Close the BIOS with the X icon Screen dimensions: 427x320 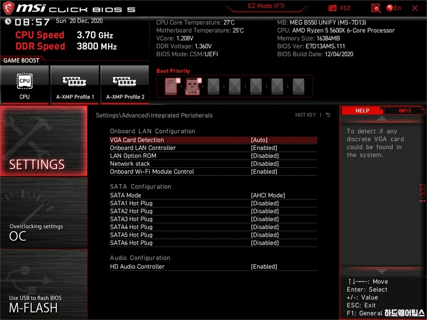[415, 8]
